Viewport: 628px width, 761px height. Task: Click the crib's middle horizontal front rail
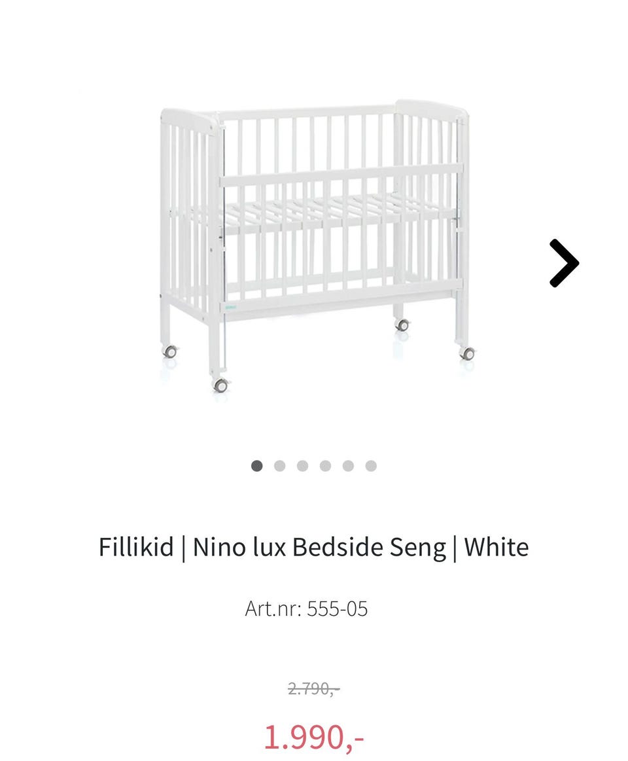341,175
